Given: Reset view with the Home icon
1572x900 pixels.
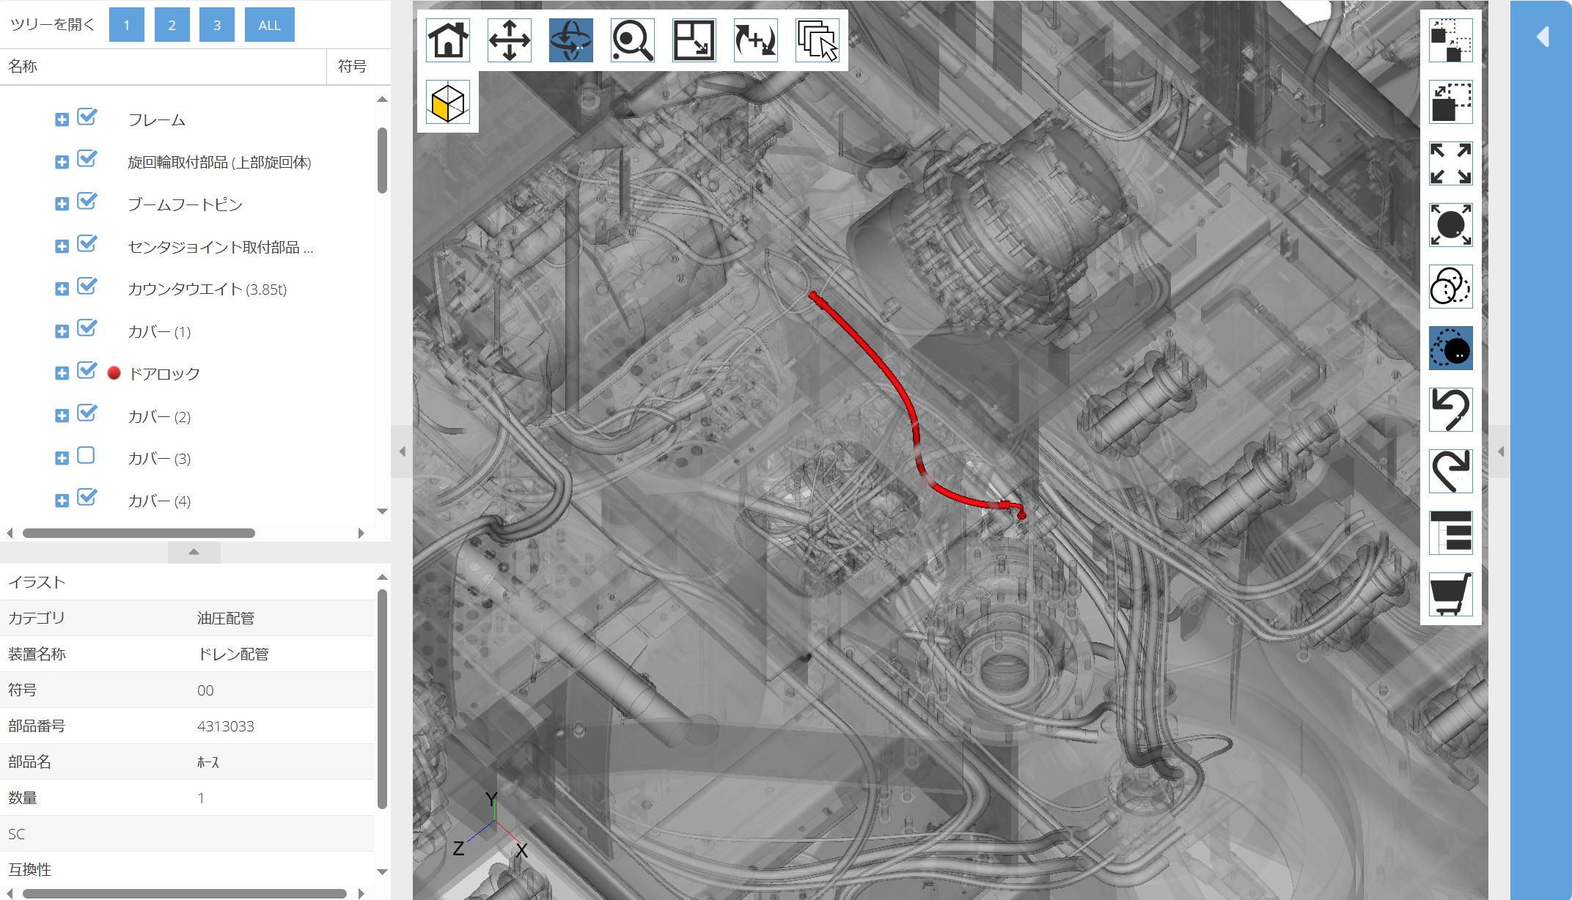Looking at the screenshot, I should pyautogui.click(x=448, y=40).
